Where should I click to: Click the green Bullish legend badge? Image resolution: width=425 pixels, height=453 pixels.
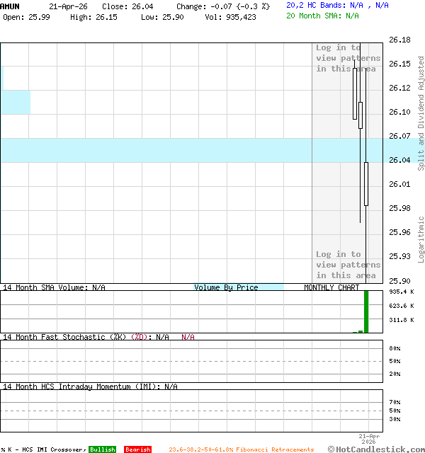coord(102,449)
